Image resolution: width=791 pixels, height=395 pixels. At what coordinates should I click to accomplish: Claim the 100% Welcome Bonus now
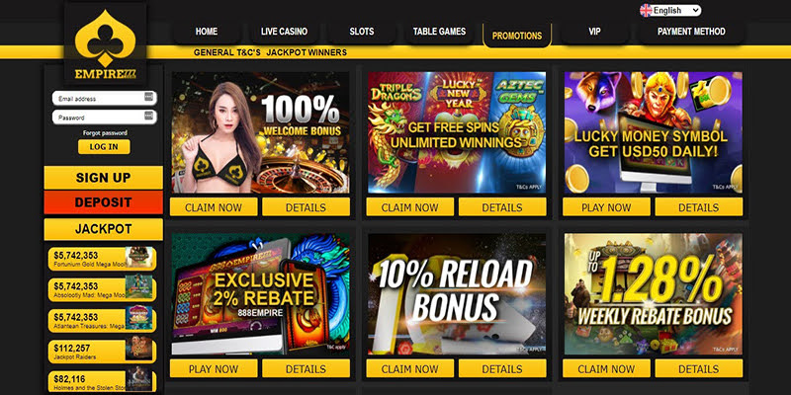pyautogui.click(x=214, y=207)
